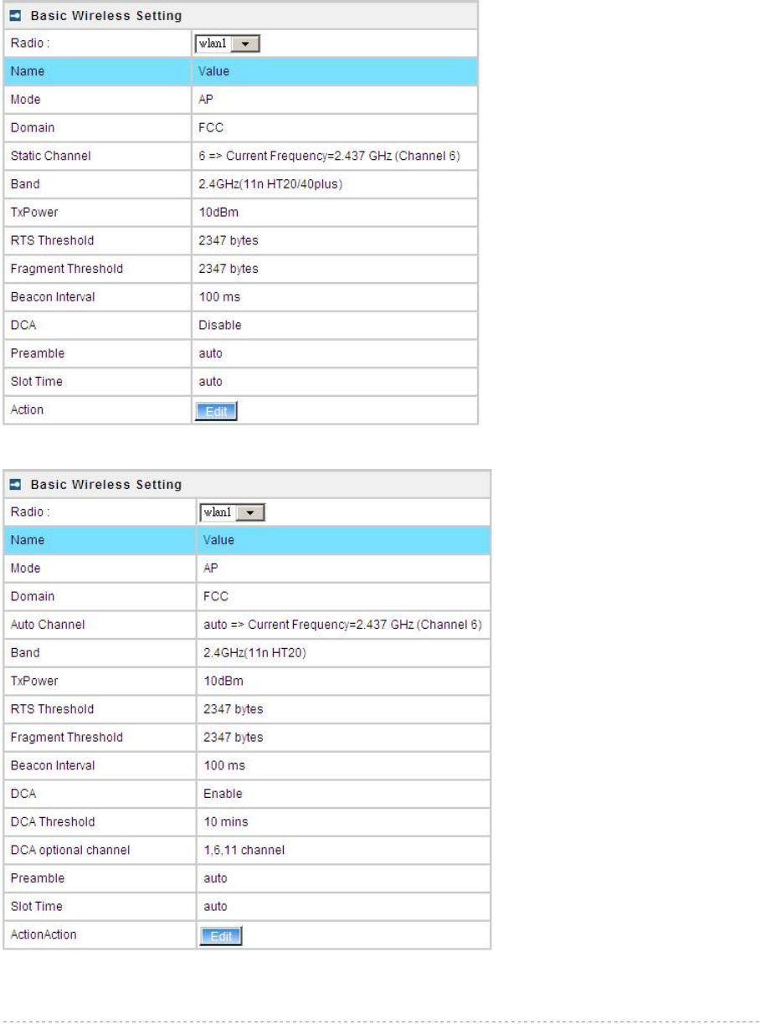Click the '100 ms' value in the upper table
This screenshot has width=760, height=1024.
pyautogui.click(x=218, y=297)
